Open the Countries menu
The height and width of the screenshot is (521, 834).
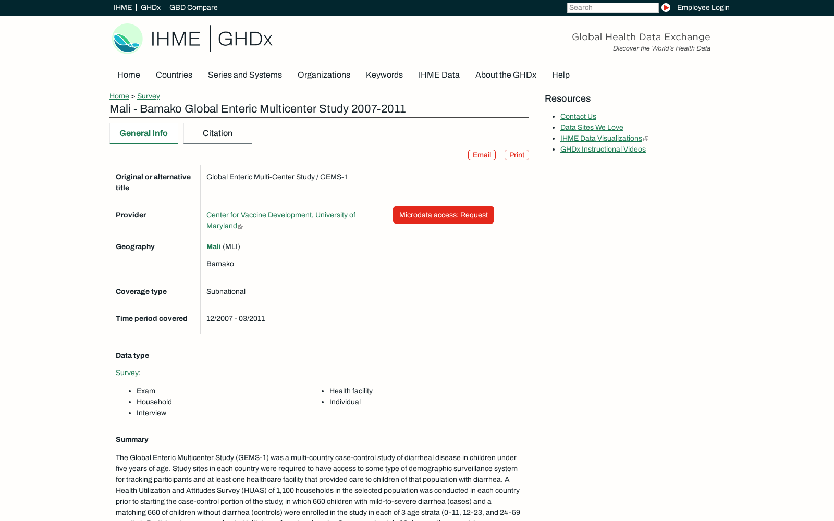click(x=174, y=75)
